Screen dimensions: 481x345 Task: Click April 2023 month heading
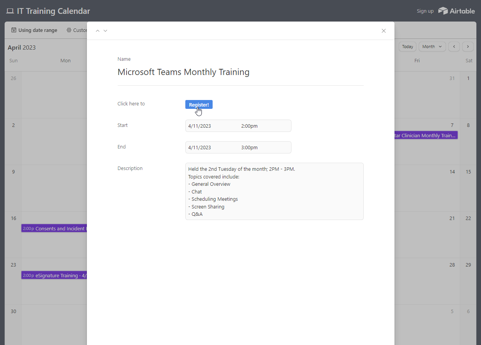[x=22, y=48]
